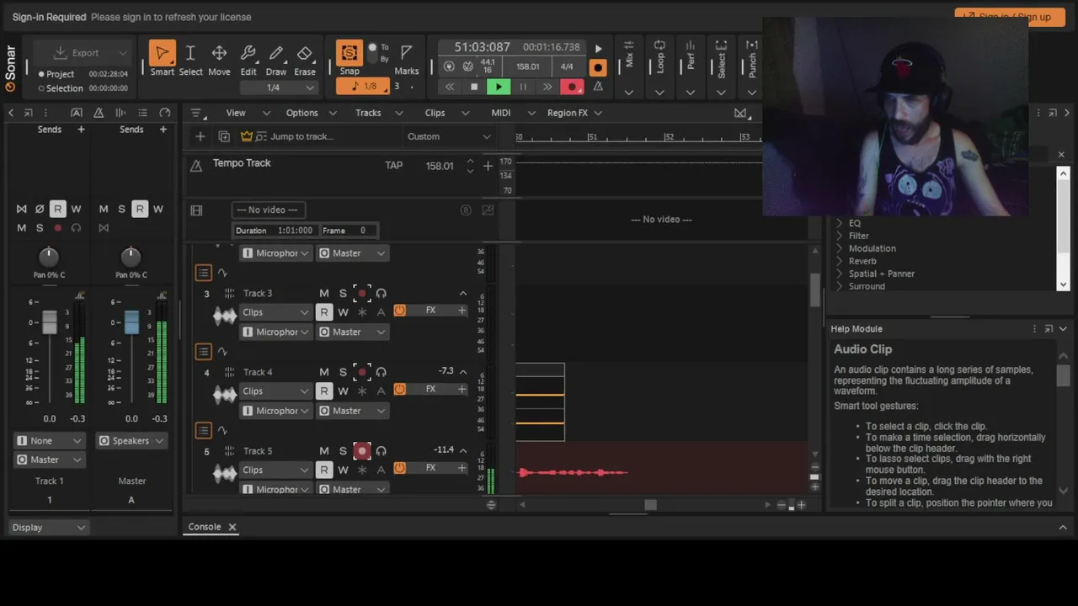Image resolution: width=1078 pixels, height=606 pixels.
Task: Start recording with the red Record button
Action: pyautogui.click(x=573, y=87)
